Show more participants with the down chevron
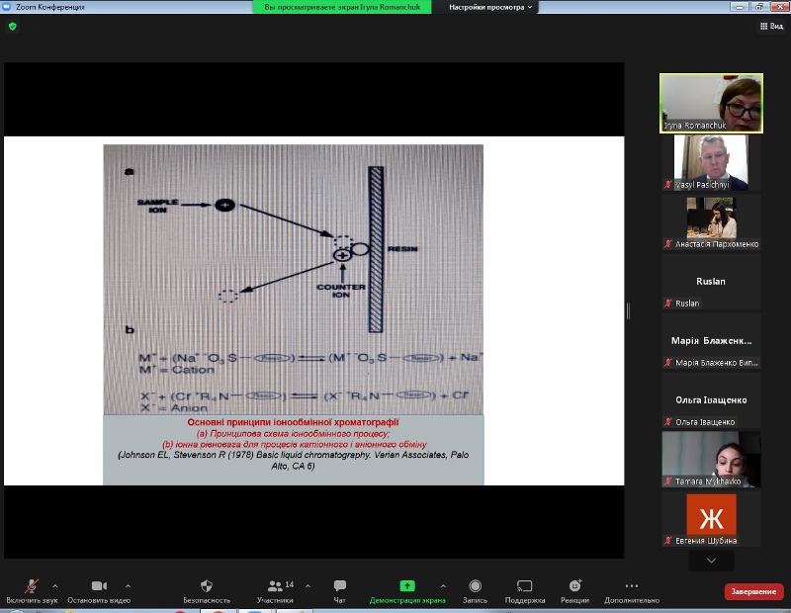 pyautogui.click(x=711, y=561)
